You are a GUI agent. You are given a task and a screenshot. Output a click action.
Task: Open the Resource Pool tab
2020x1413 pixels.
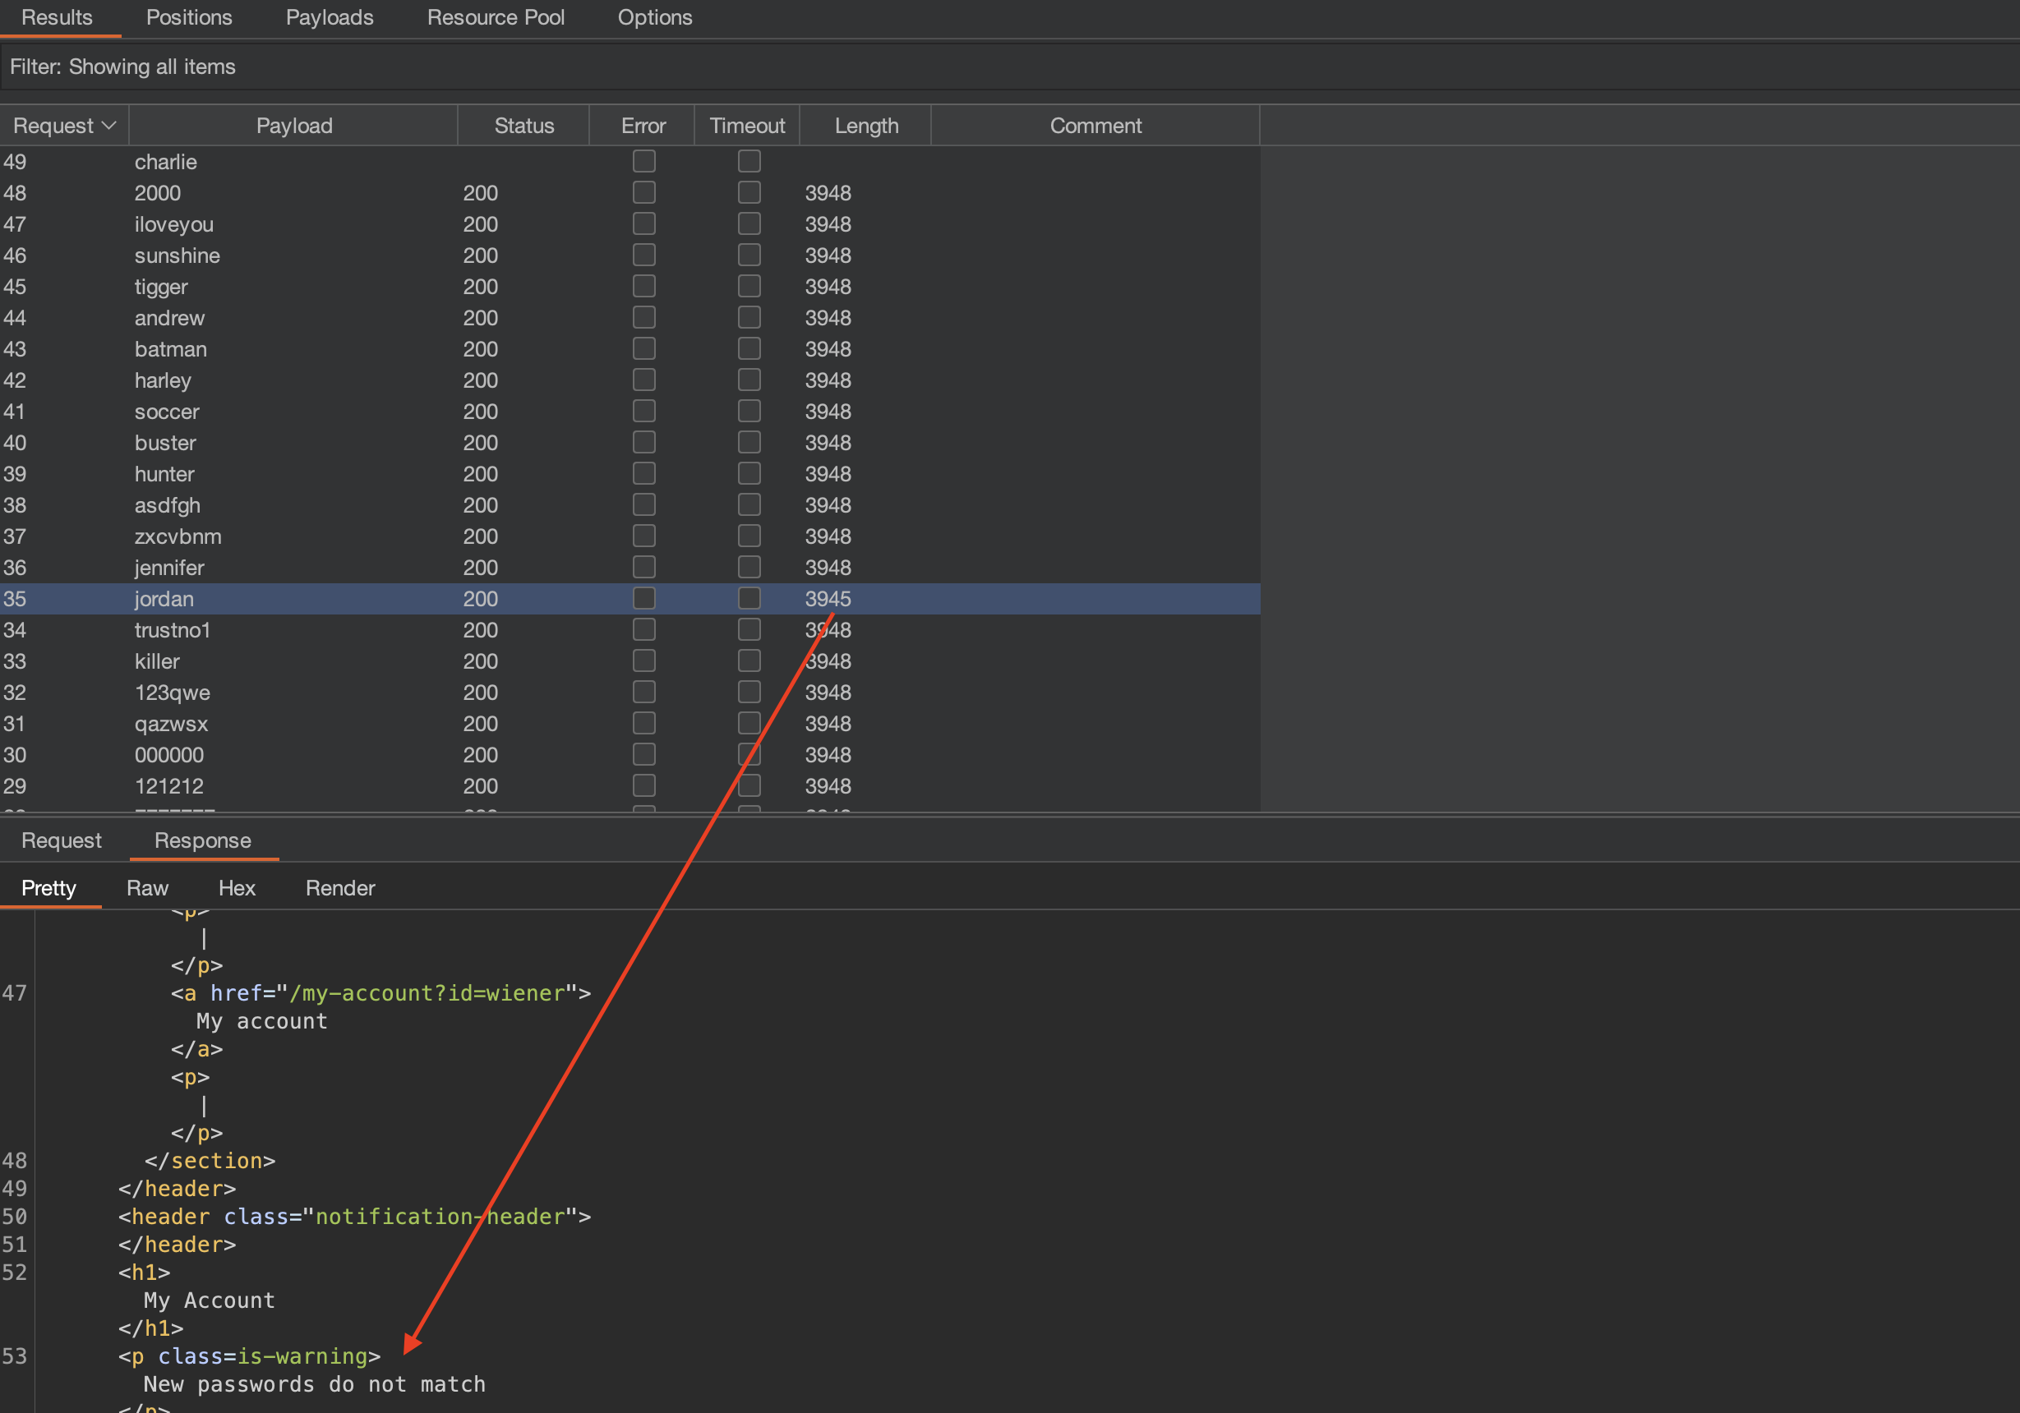point(496,17)
